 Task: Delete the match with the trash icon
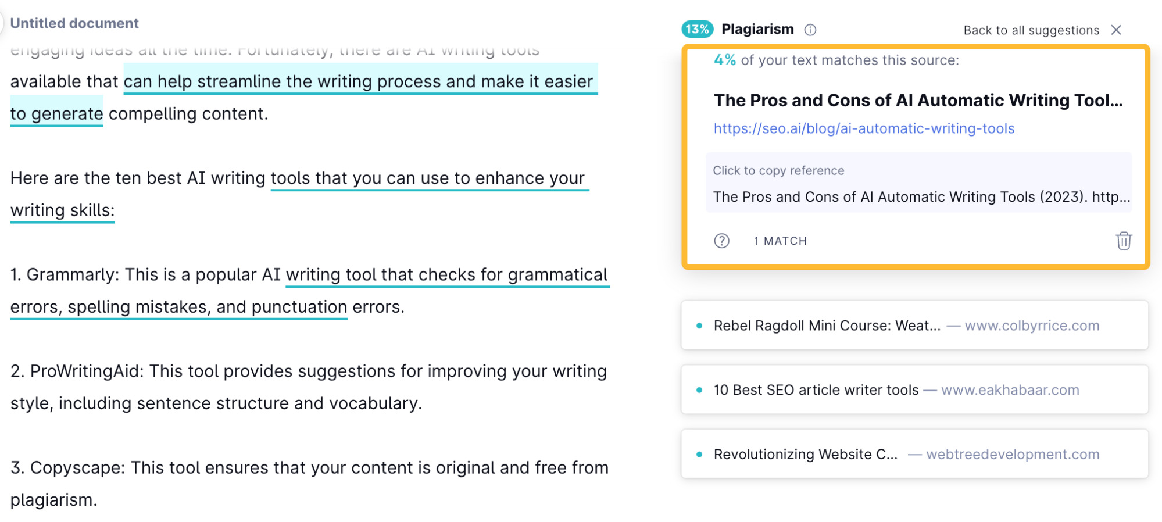(x=1123, y=241)
